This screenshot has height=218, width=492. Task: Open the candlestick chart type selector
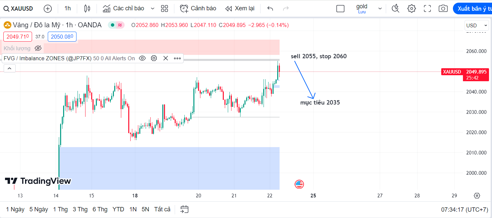[x=87, y=9]
